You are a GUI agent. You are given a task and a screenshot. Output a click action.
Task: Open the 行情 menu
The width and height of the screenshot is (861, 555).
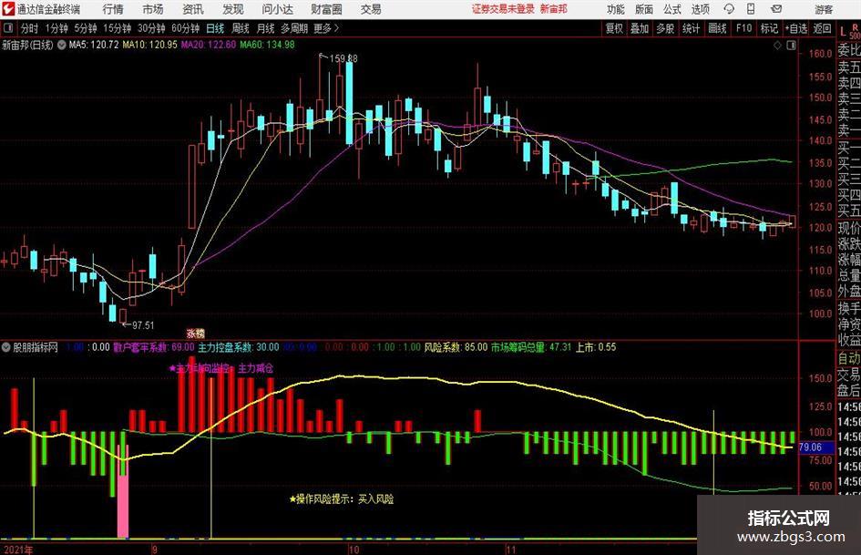point(113,9)
